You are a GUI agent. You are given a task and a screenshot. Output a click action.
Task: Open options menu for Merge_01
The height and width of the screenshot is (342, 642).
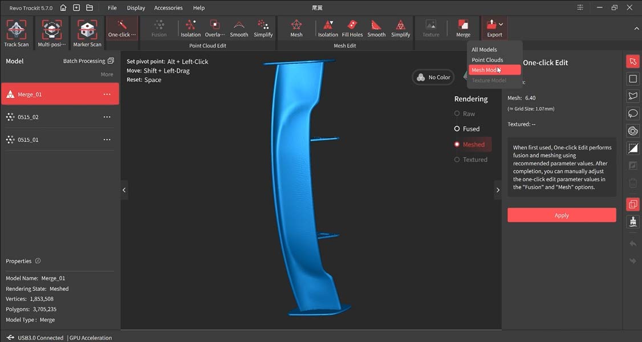click(x=107, y=95)
